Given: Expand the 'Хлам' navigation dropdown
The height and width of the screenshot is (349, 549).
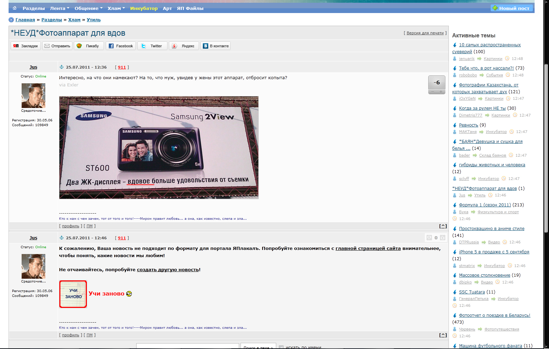Looking at the screenshot, I should tap(116, 8).
